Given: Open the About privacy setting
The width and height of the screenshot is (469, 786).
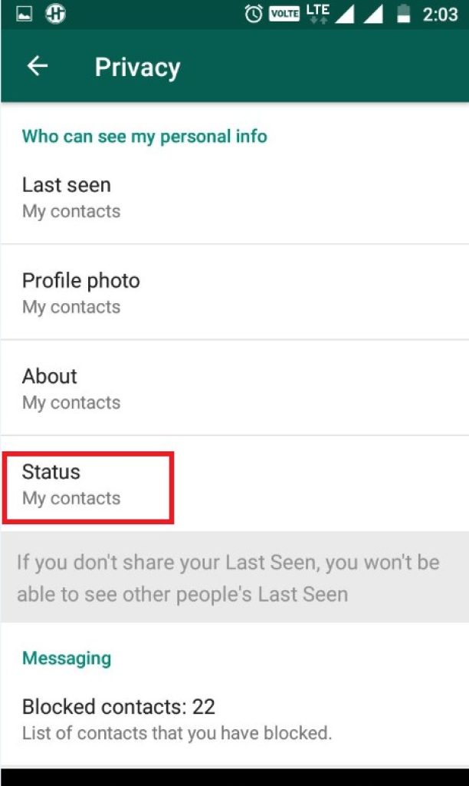Looking at the screenshot, I should tap(235, 388).
